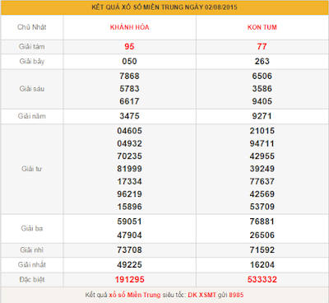Click Khánh Hòa eighth prize 95
This screenshot has width=329, height=303.
pyautogui.click(x=129, y=46)
